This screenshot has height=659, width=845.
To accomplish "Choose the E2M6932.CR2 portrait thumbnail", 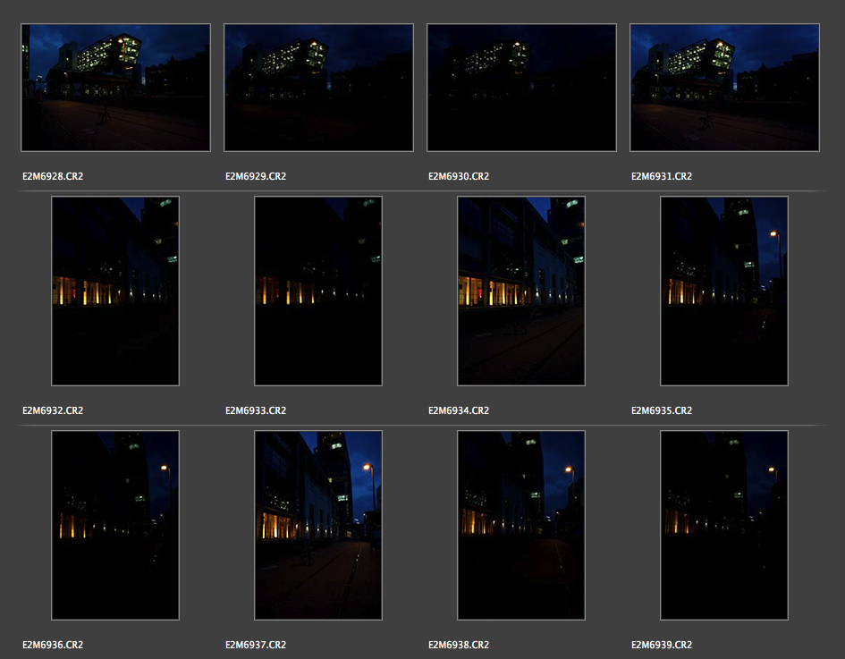I will pyautogui.click(x=115, y=291).
